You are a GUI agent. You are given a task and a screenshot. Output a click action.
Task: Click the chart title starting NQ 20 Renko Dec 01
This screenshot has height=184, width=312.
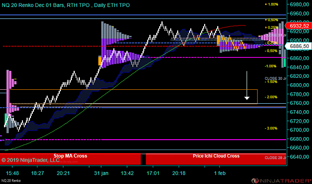click(66, 5)
